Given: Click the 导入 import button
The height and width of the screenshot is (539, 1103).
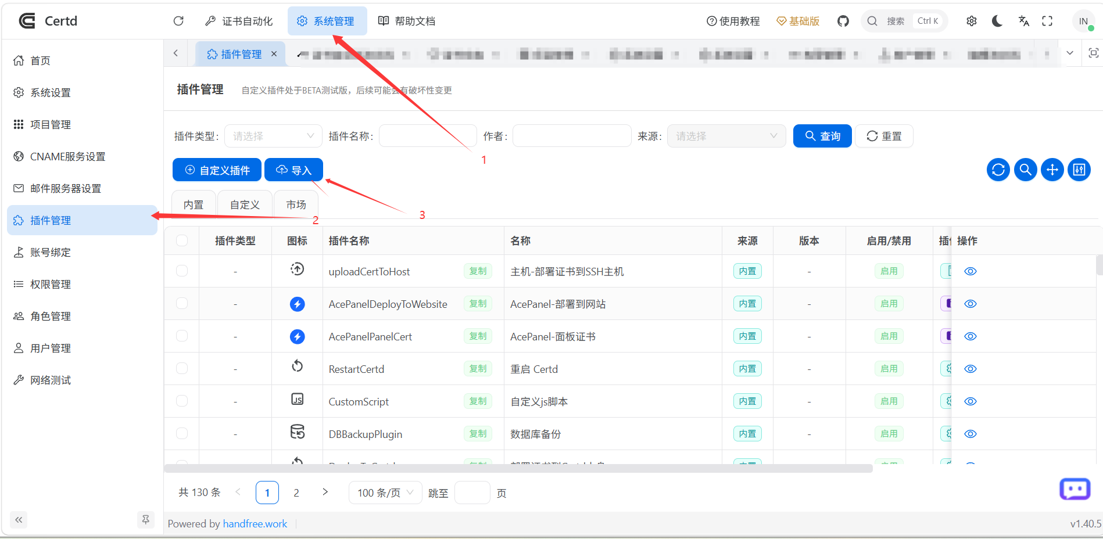Looking at the screenshot, I should tap(293, 170).
